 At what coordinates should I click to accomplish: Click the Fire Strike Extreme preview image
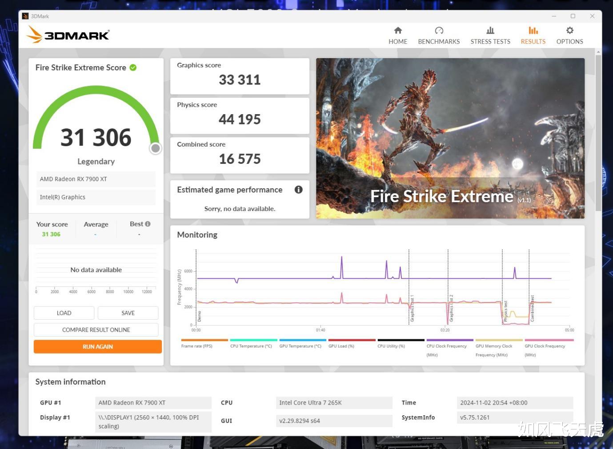pos(450,138)
